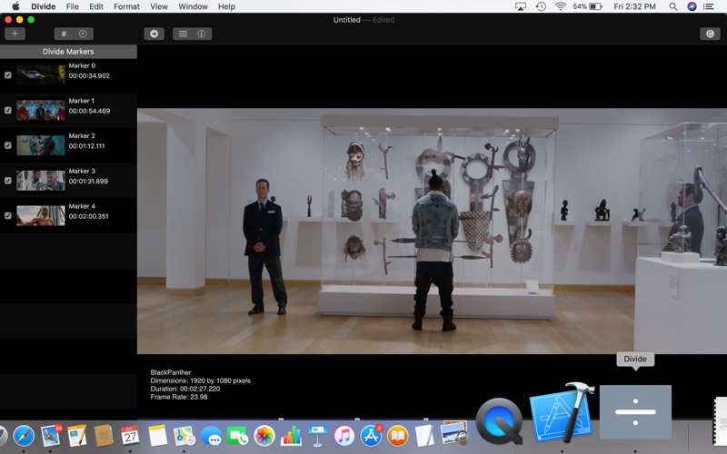Open iBooks from the Dock
This screenshot has width=727, height=454.
click(398, 436)
